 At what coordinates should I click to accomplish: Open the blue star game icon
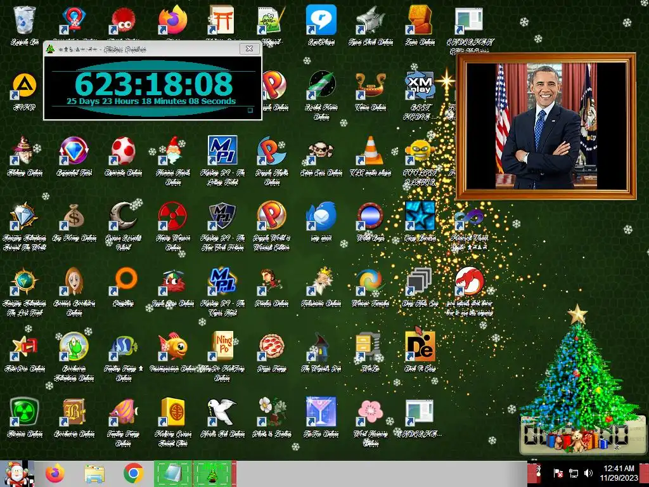[x=420, y=216]
